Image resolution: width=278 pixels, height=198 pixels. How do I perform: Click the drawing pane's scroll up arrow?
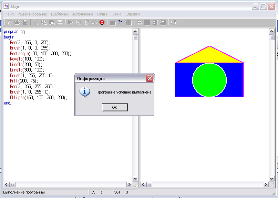(272, 31)
